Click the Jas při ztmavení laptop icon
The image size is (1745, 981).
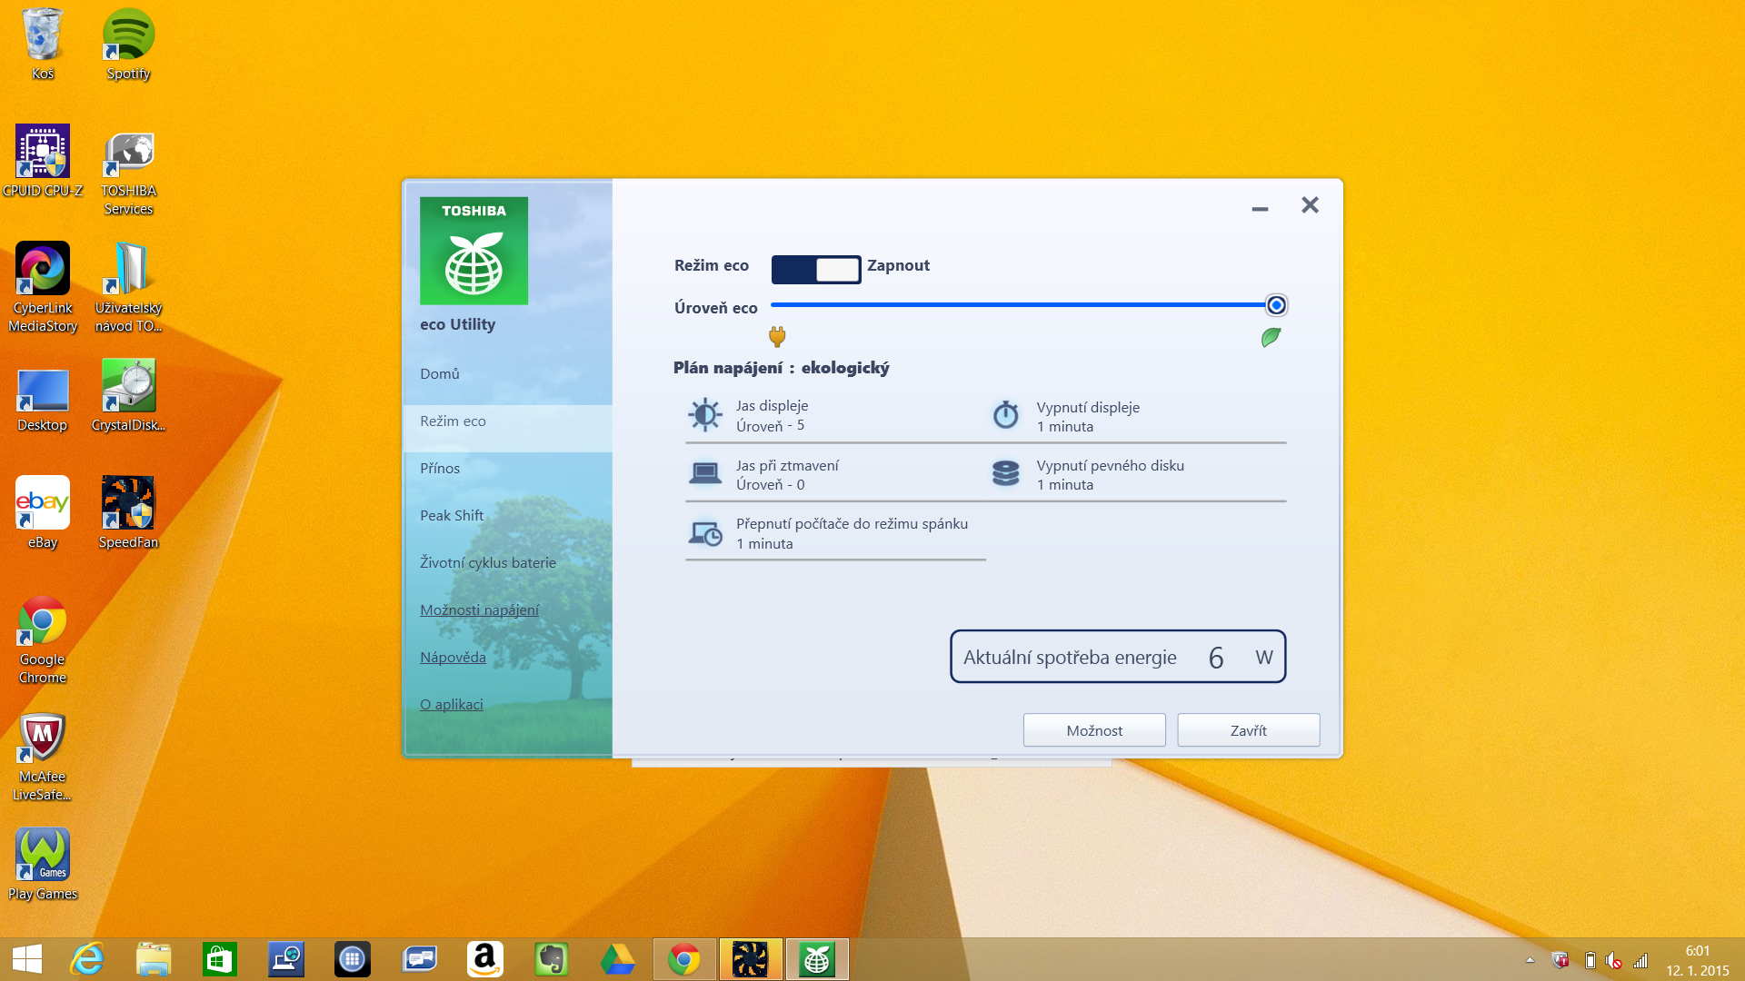pyautogui.click(x=705, y=473)
